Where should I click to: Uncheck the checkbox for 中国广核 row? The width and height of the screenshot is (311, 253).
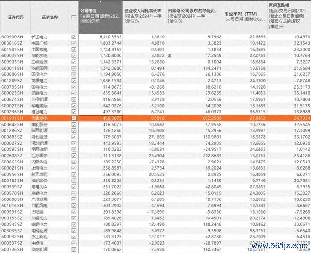[x=74, y=43]
